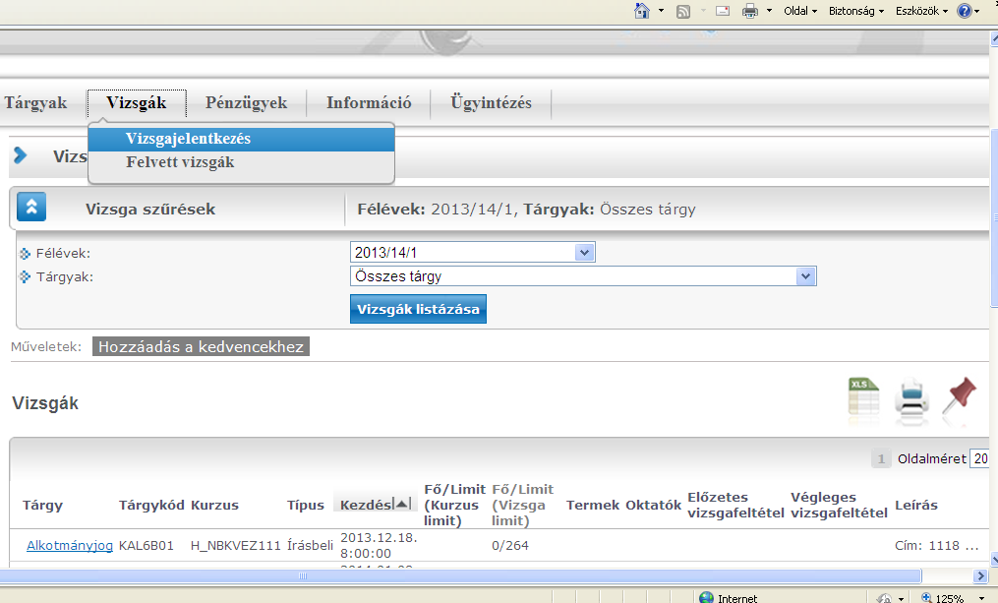
Task: Open the Tárgyak dropdown Összes tárgy
Action: (583, 276)
